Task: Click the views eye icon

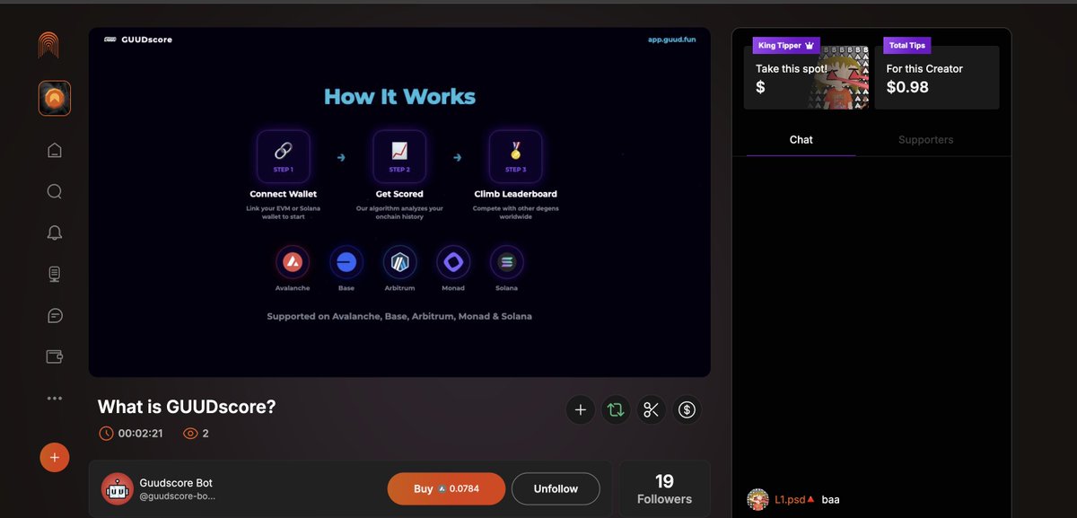Action: tap(190, 434)
